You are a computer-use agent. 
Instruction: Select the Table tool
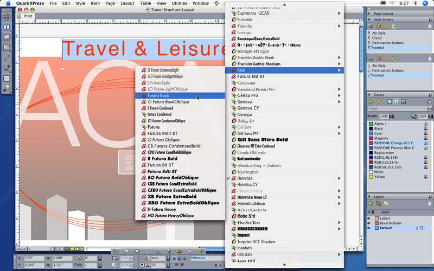[7, 78]
